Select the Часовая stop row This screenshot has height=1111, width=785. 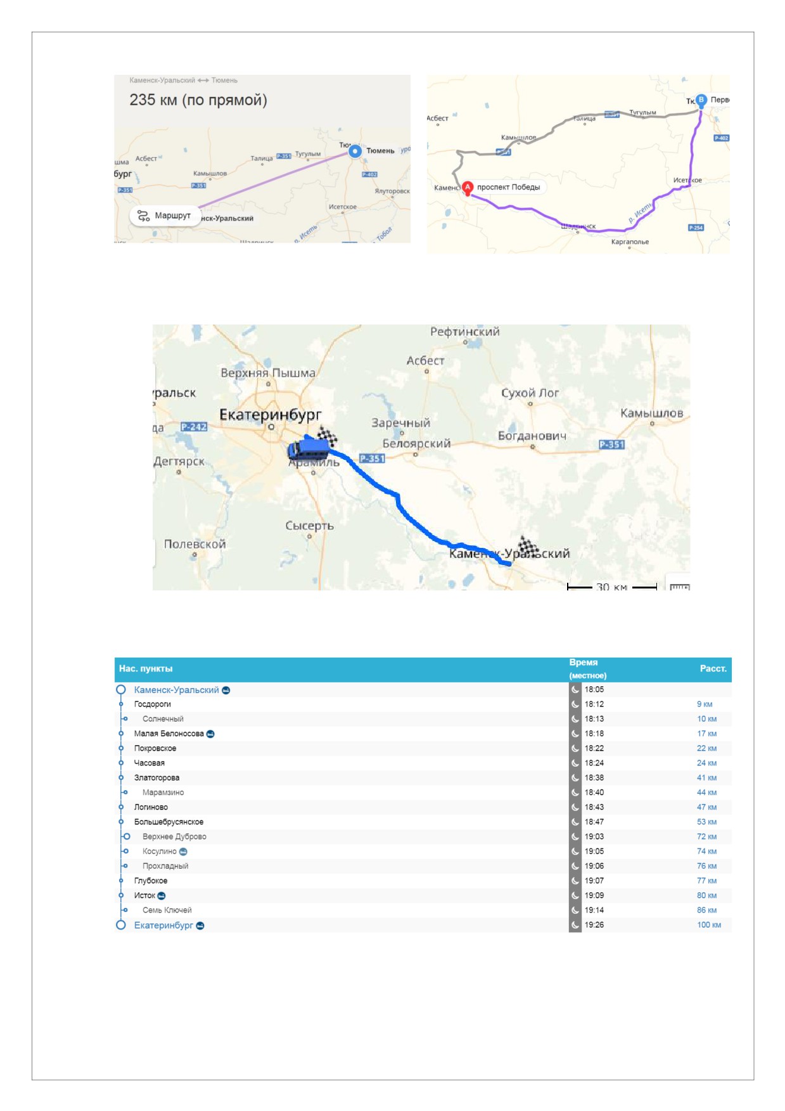pyautogui.click(x=423, y=763)
